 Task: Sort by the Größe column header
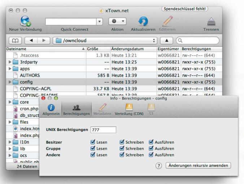point(98,49)
